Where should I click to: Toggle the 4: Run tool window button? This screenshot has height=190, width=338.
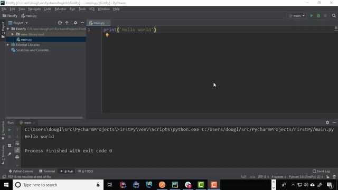tap(67, 171)
